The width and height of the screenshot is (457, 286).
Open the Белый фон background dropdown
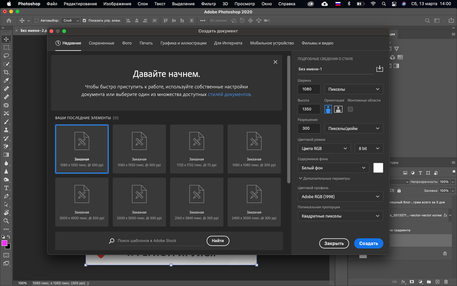tap(333, 168)
